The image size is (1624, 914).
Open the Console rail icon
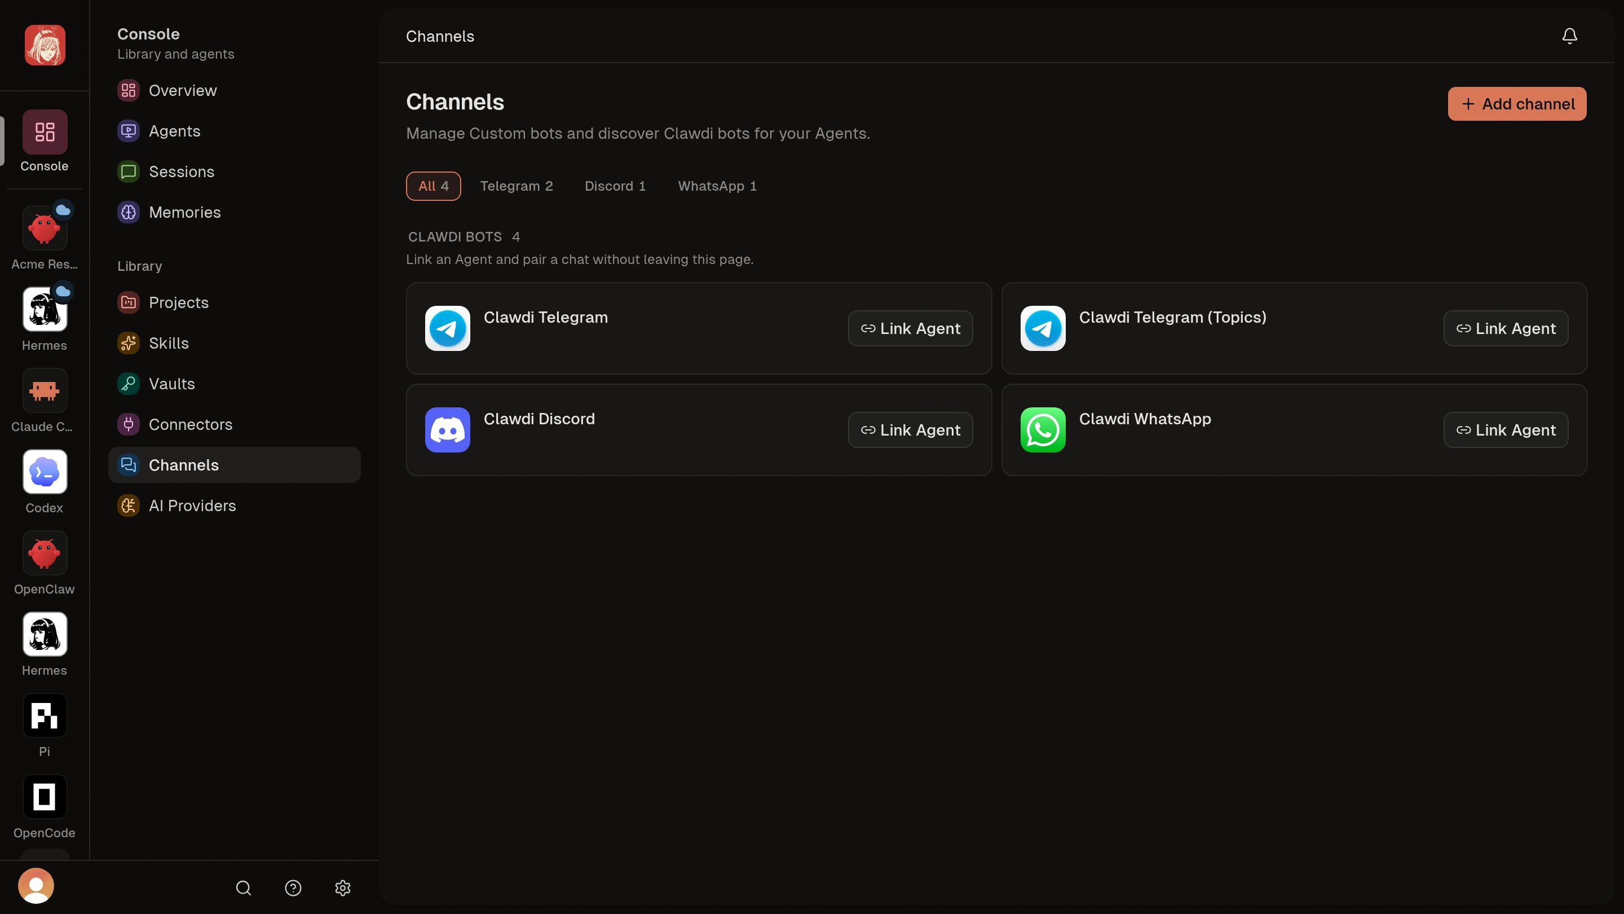(45, 132)
